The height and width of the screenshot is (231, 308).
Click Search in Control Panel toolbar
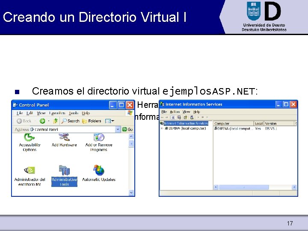70,121
